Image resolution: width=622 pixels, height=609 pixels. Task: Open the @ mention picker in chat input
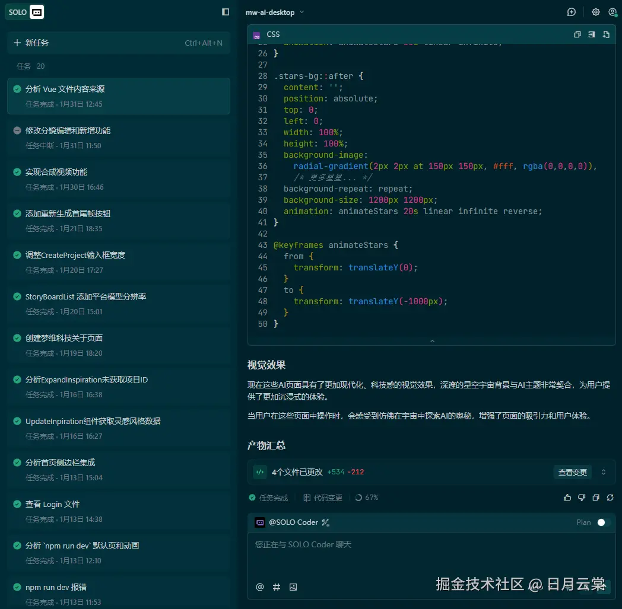(x=259, y=587)
